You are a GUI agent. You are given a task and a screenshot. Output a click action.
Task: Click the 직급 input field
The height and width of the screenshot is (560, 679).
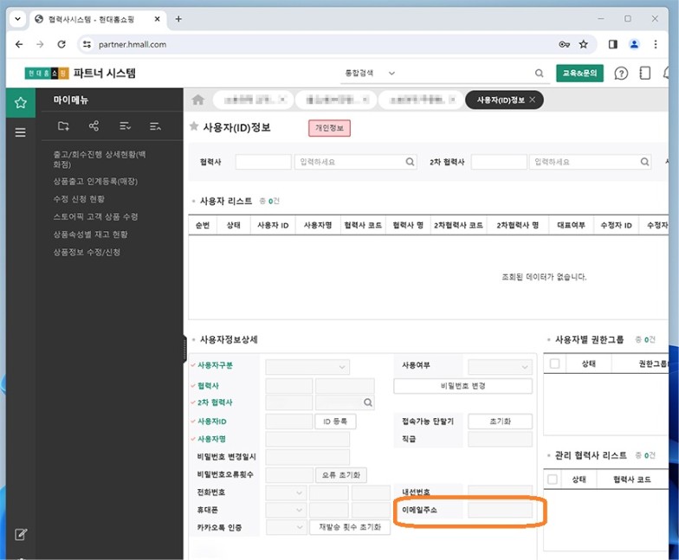tap(501, 440)
